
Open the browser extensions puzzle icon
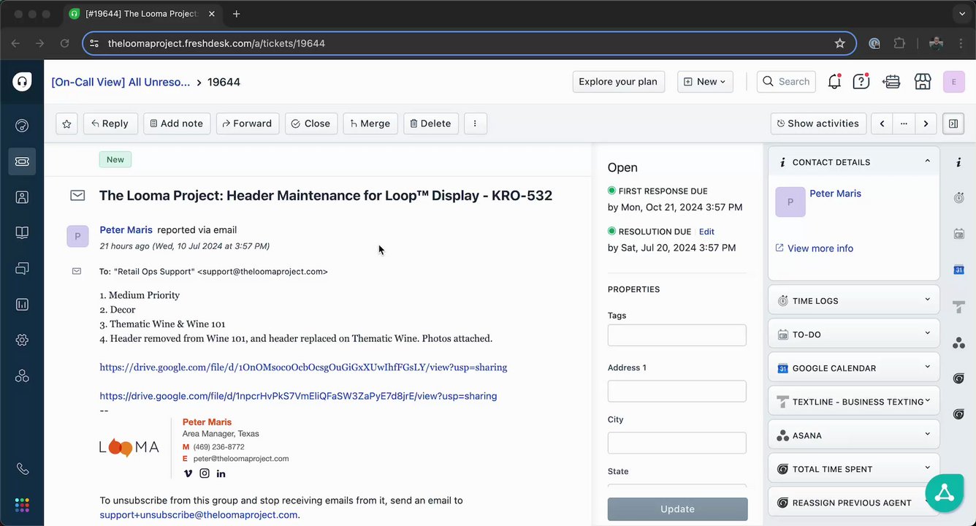(899, 43)
